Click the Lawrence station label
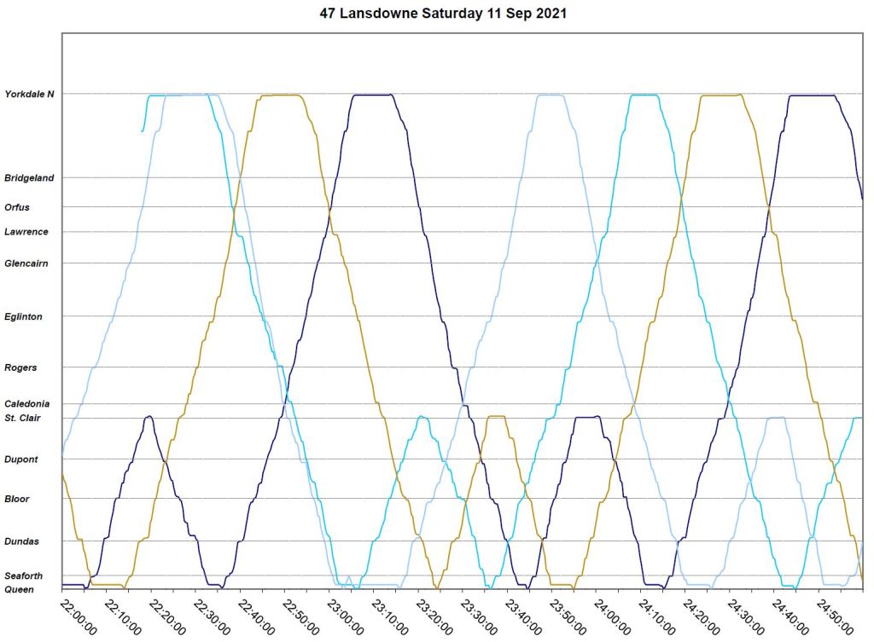 coord(26,232)
